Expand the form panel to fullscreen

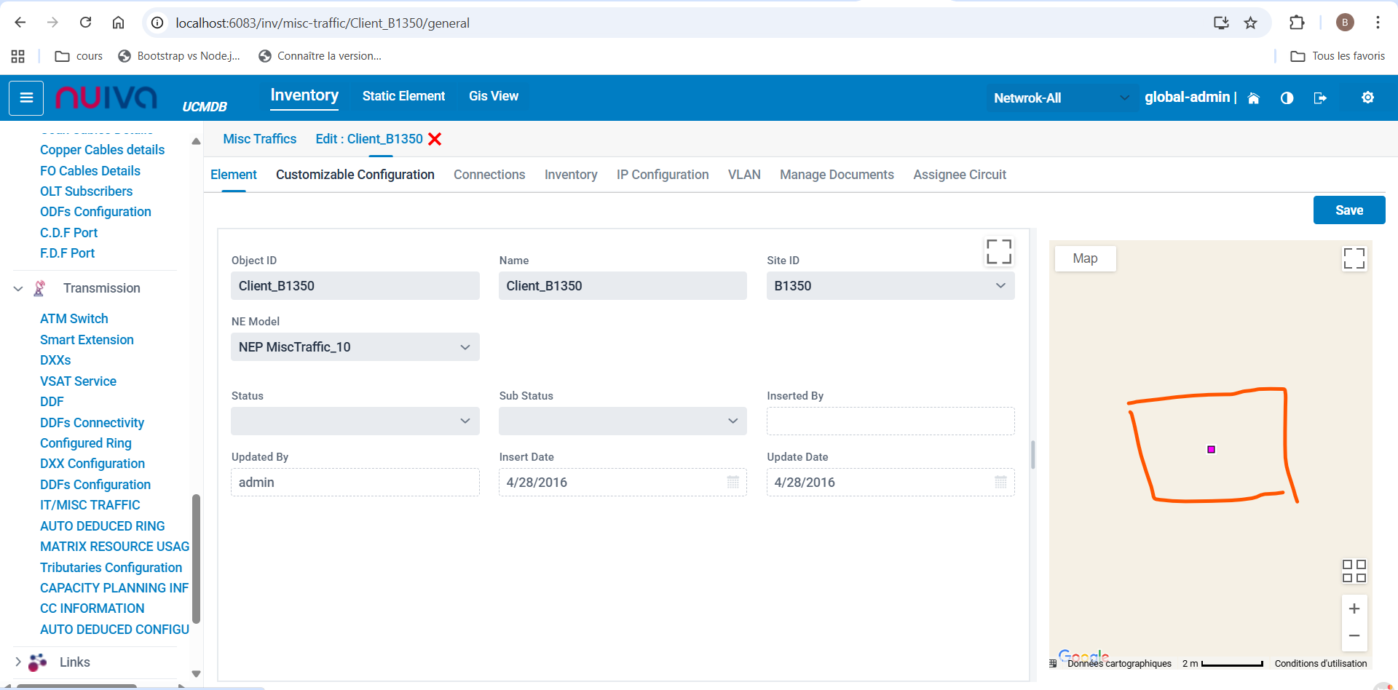coord(998,252)
